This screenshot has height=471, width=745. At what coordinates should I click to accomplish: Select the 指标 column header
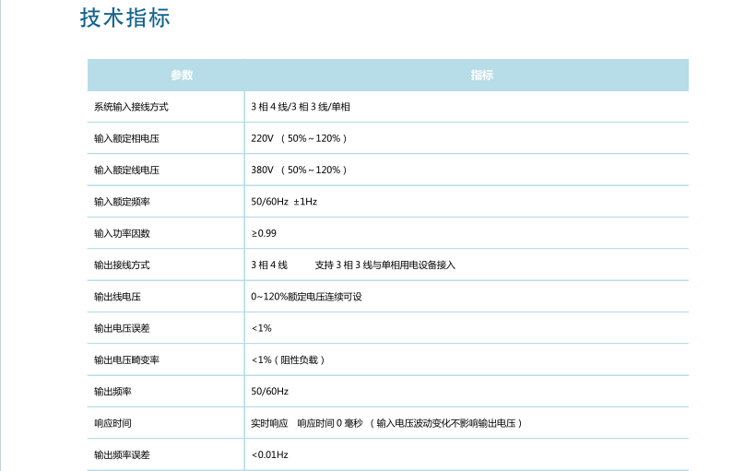pyautogui.click(x=482, y=75)
